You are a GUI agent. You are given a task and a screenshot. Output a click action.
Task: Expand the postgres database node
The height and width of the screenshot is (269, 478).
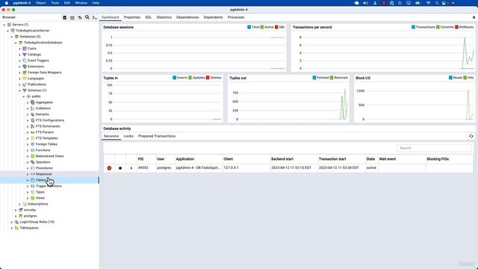tap(16, 216)
